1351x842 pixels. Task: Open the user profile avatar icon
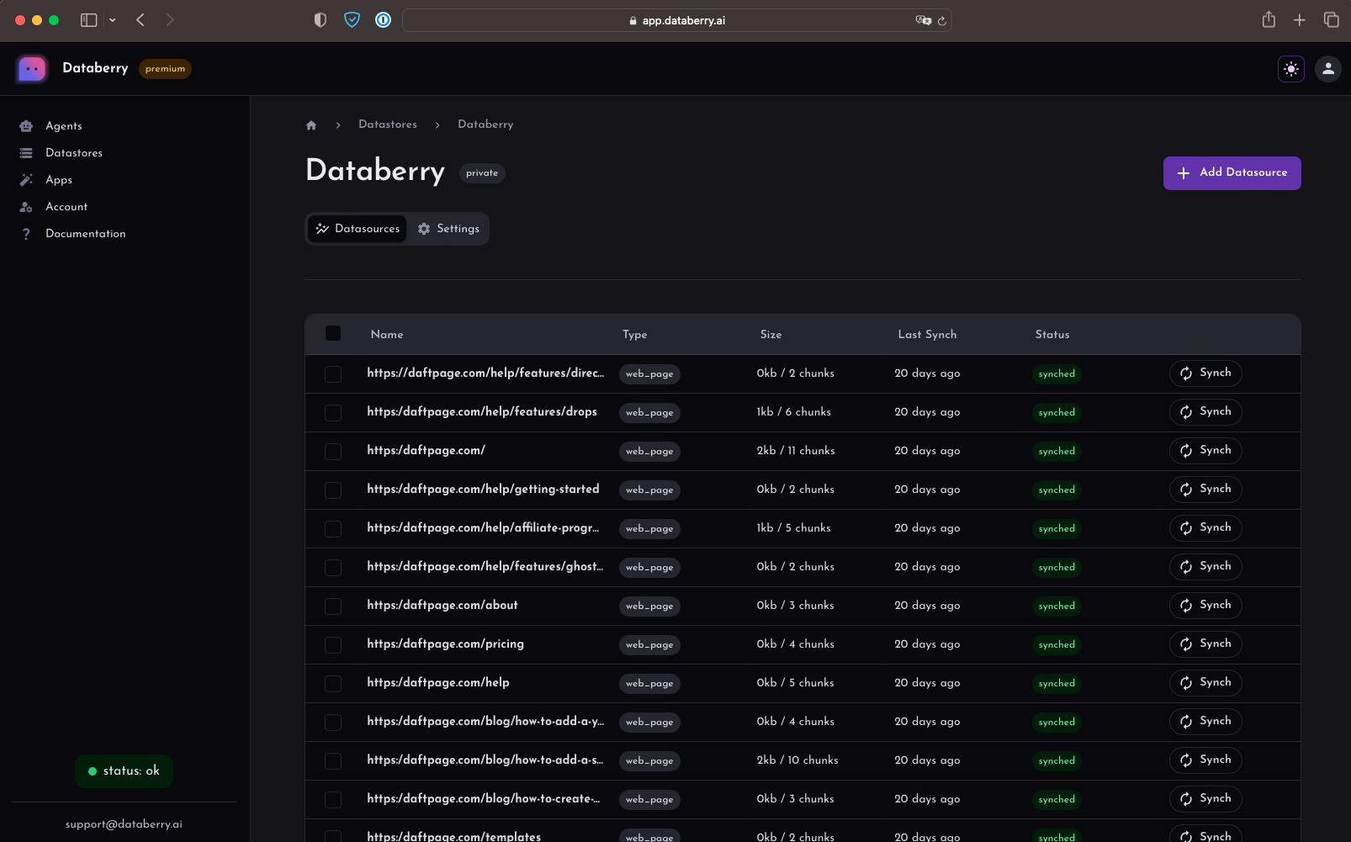pos(1328,69)
